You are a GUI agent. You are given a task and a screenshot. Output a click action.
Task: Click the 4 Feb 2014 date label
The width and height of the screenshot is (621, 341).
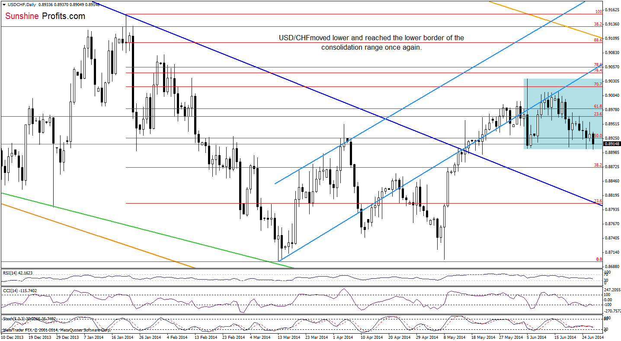[177, 337]
